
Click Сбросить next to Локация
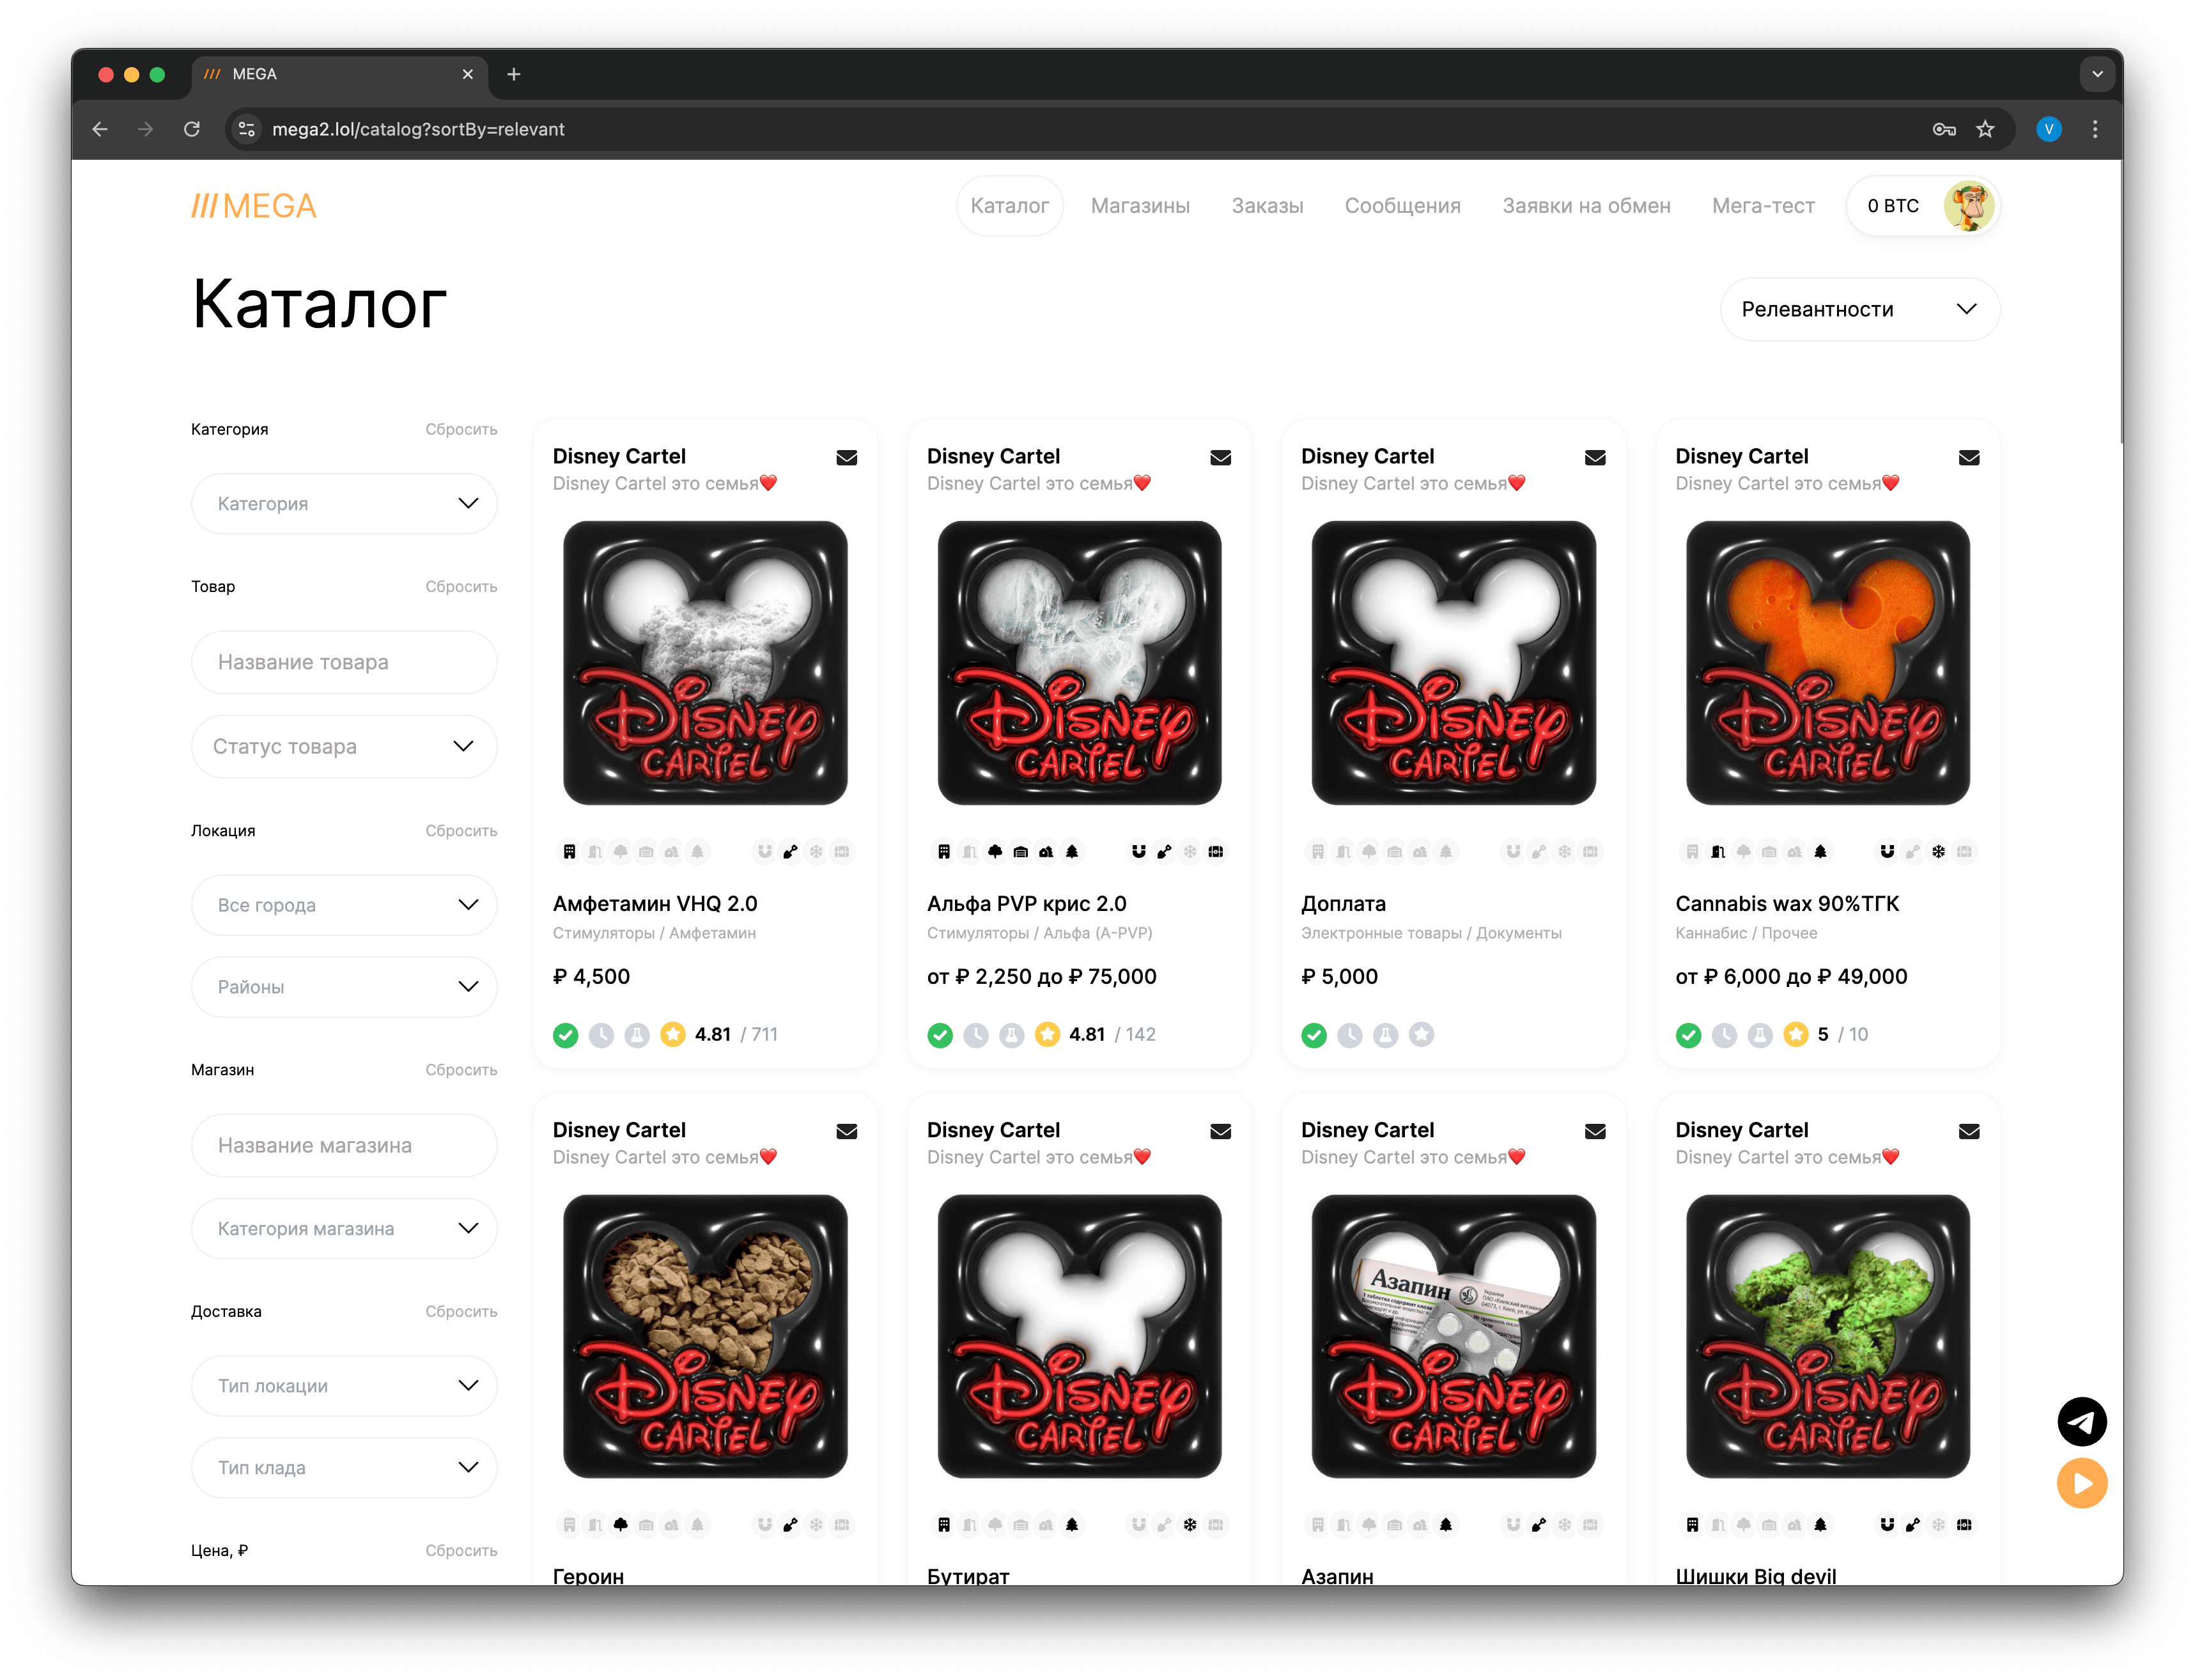click(x=461, y=831)
